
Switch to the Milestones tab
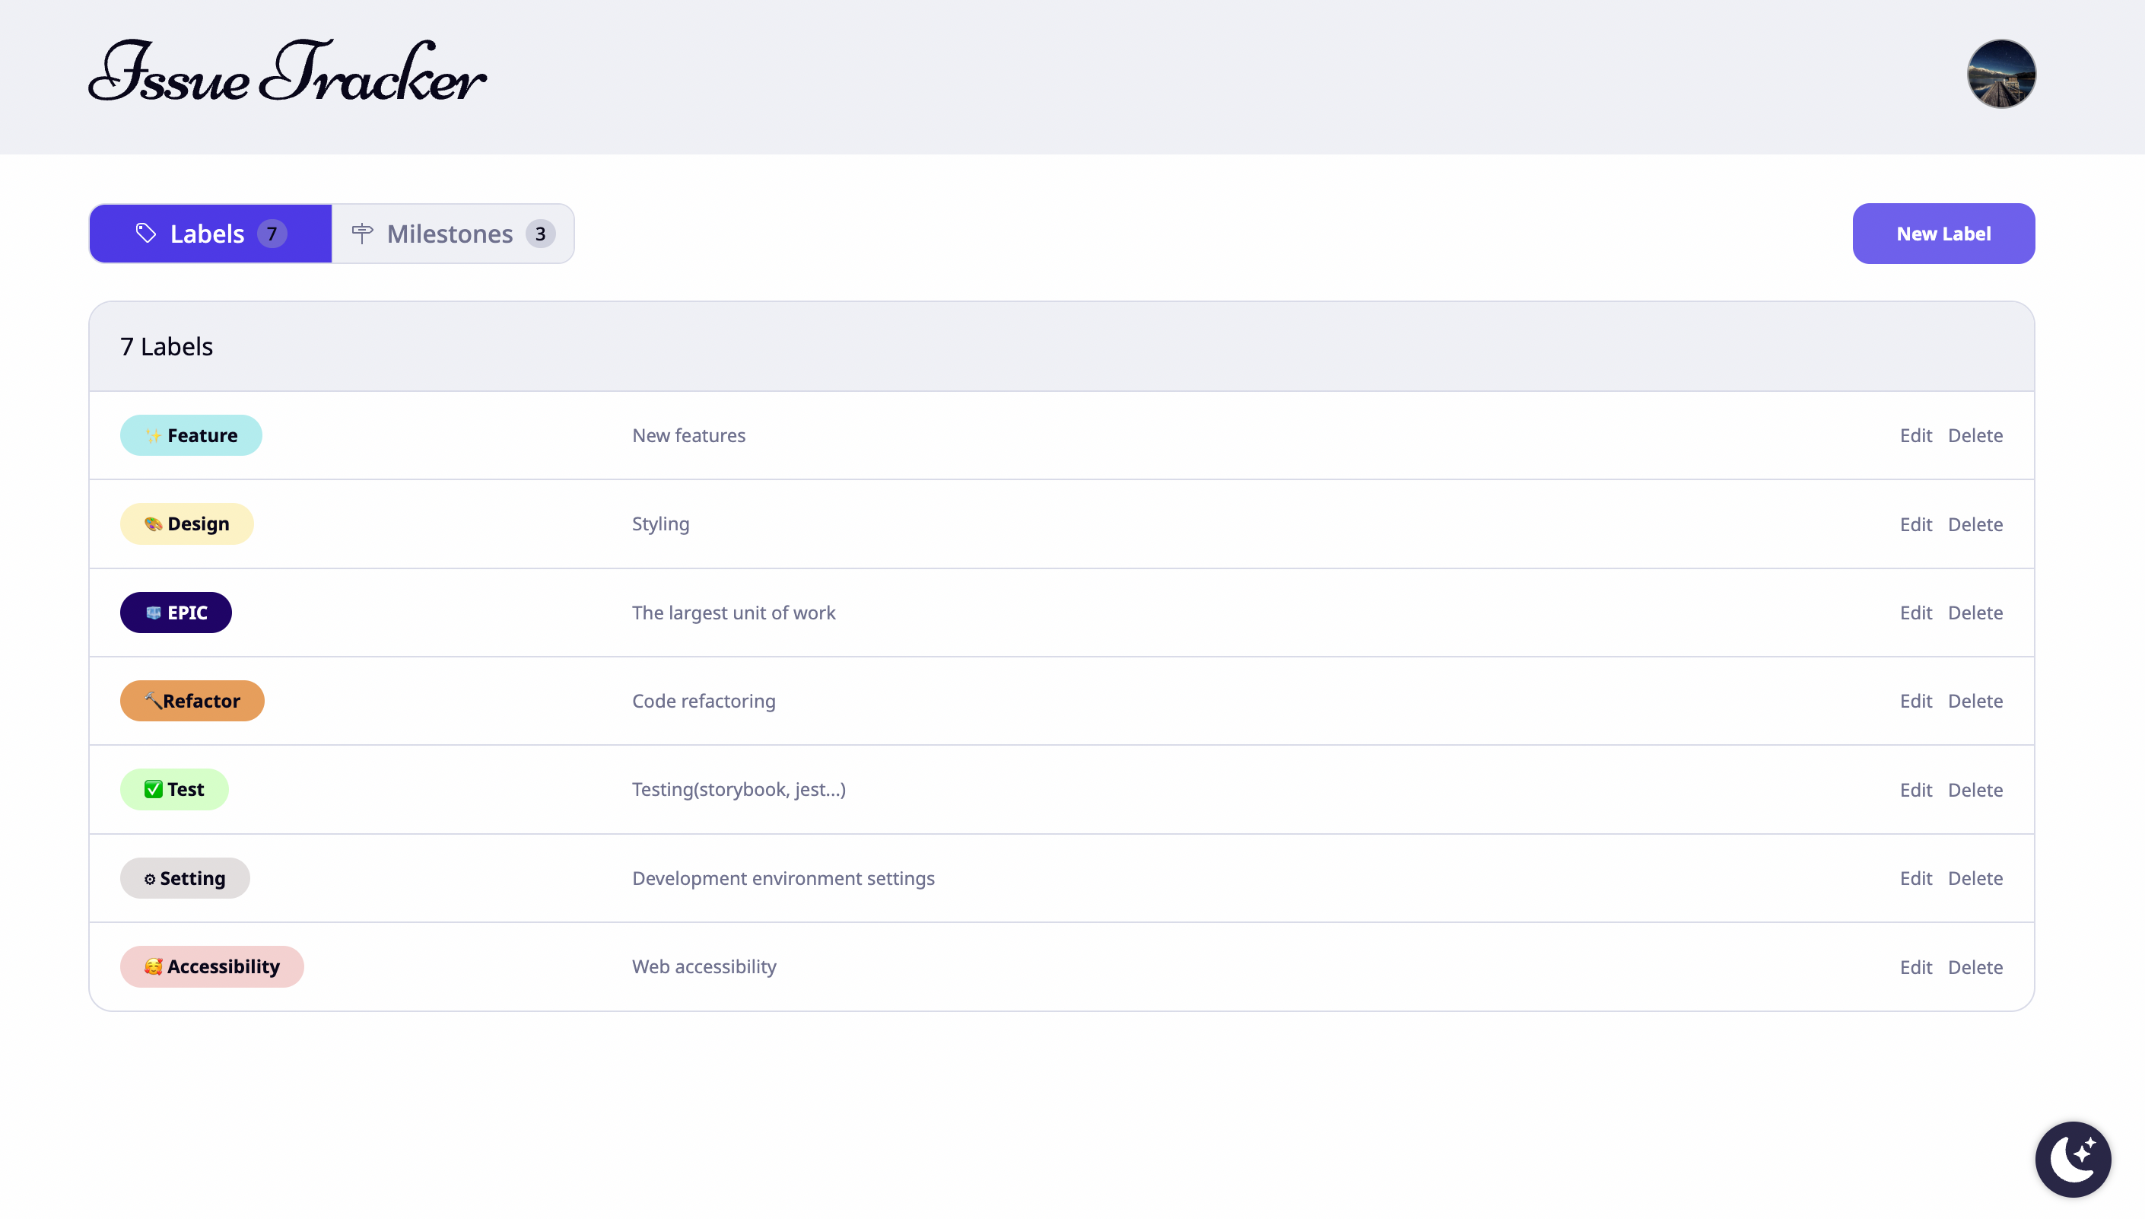[453, 234]
